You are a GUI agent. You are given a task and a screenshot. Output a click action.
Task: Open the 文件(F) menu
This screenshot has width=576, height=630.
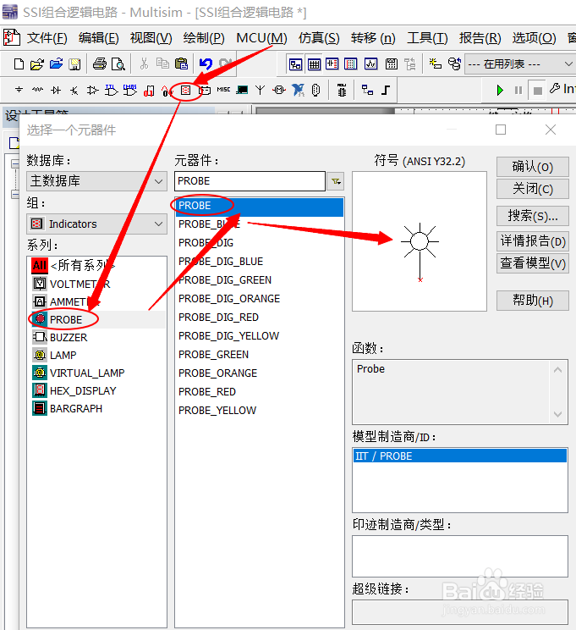point(47,38)
